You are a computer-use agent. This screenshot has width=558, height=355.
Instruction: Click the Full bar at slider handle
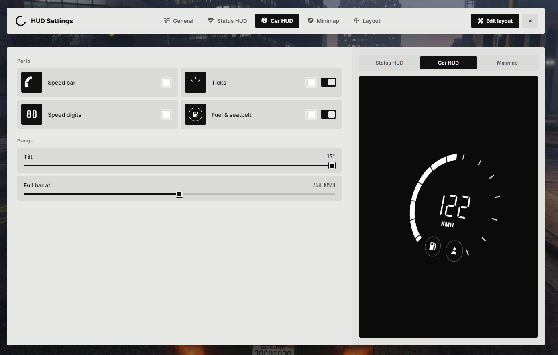[x=179, y=194]
